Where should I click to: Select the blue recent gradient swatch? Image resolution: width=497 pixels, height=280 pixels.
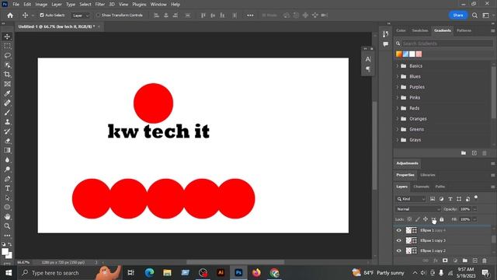[x=405, y=54]
